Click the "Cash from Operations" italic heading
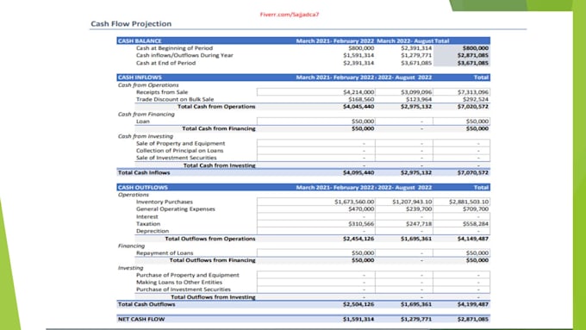This screenshot has height=330, width=586. tap(148, 84)
